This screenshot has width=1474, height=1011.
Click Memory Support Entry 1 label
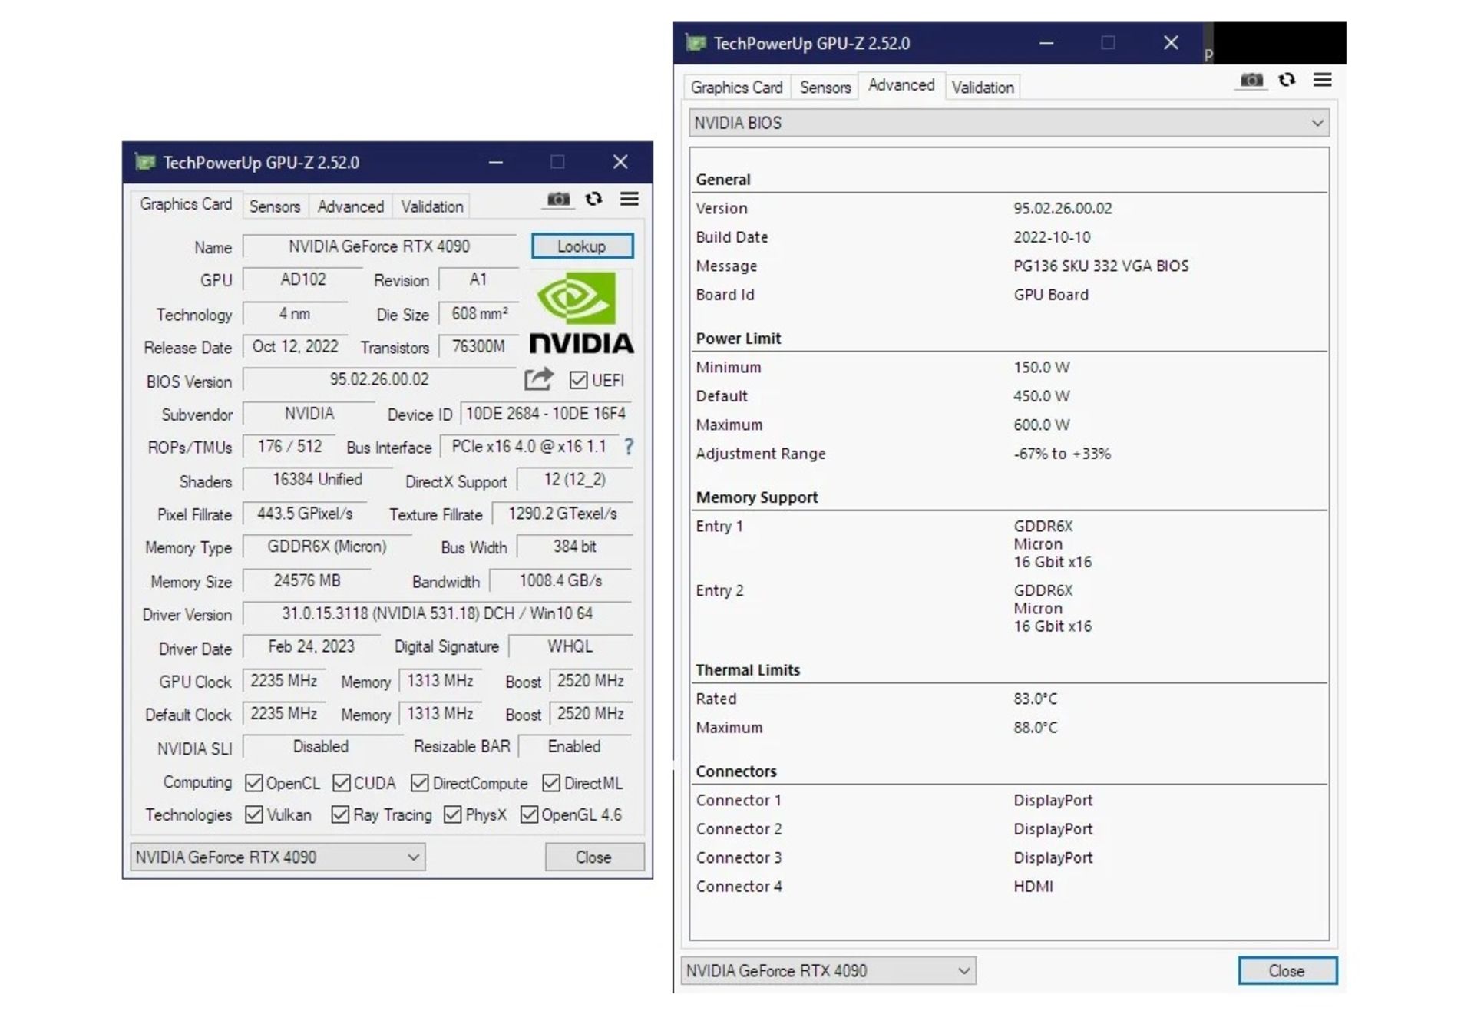coord(719,527)
